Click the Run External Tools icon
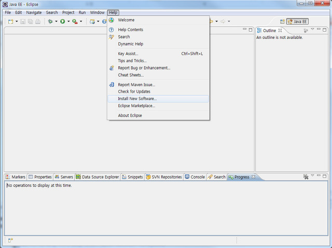This screenshot has width=332, height=248. (x=75, y=21)
